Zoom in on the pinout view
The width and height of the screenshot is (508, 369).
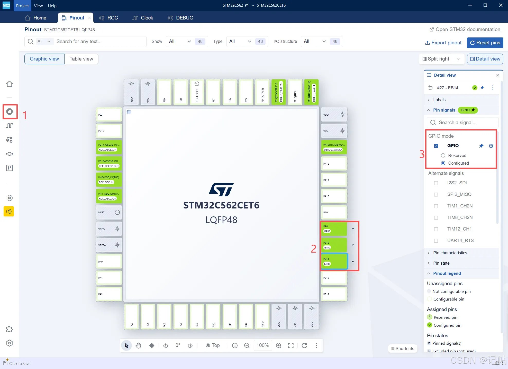[279, 346]
